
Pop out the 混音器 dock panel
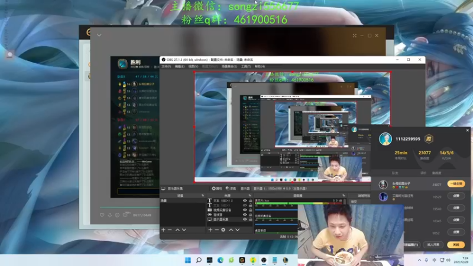tap(344, 196)
